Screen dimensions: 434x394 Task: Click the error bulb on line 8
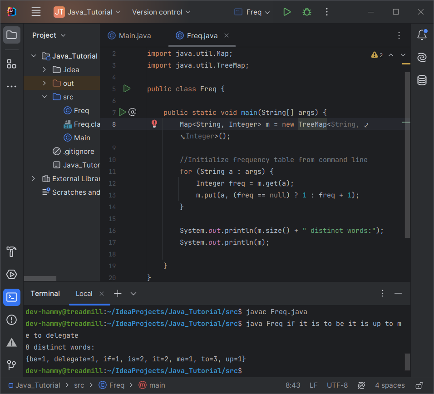point(154,123)
